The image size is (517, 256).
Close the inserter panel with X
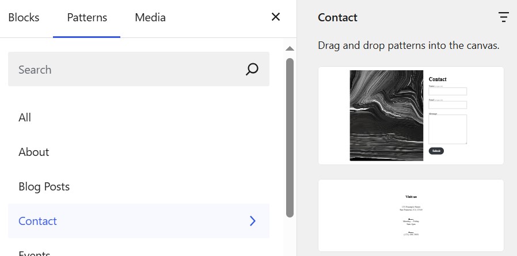pyautogui.click(x=276, y=17)
